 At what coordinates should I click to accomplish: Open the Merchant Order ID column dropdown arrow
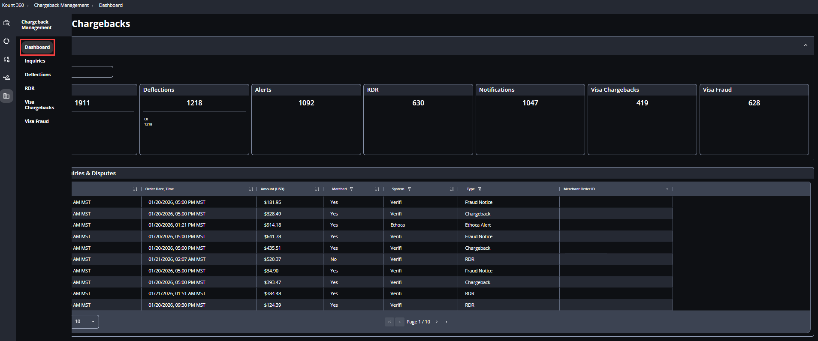click(x=667, y=189)
